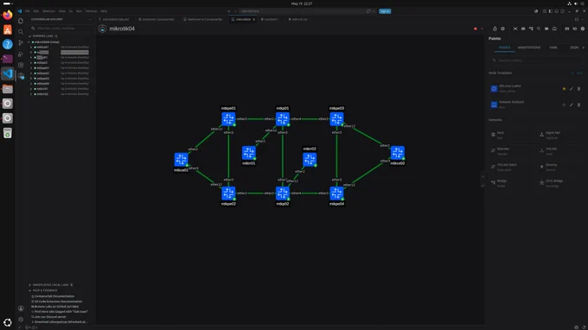Viewport: 588px width, 330px height.
Task: Toggle the crossed-eye visibility icon in the topology toolbar
Action: pos(574,29)
